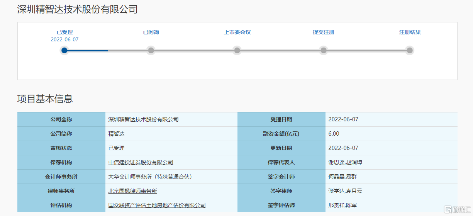This screenshot has height=216, width=473.
Task: Click the 2022-06-07 date under 已受理
Action: pyautogui.click(x=64, y=39)
